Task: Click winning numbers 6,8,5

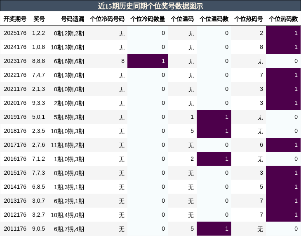Action: 38,187
